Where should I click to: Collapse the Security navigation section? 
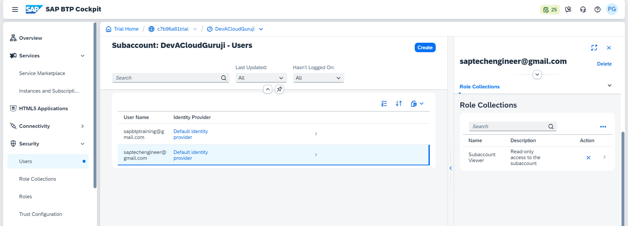click(x=83, y=144)
